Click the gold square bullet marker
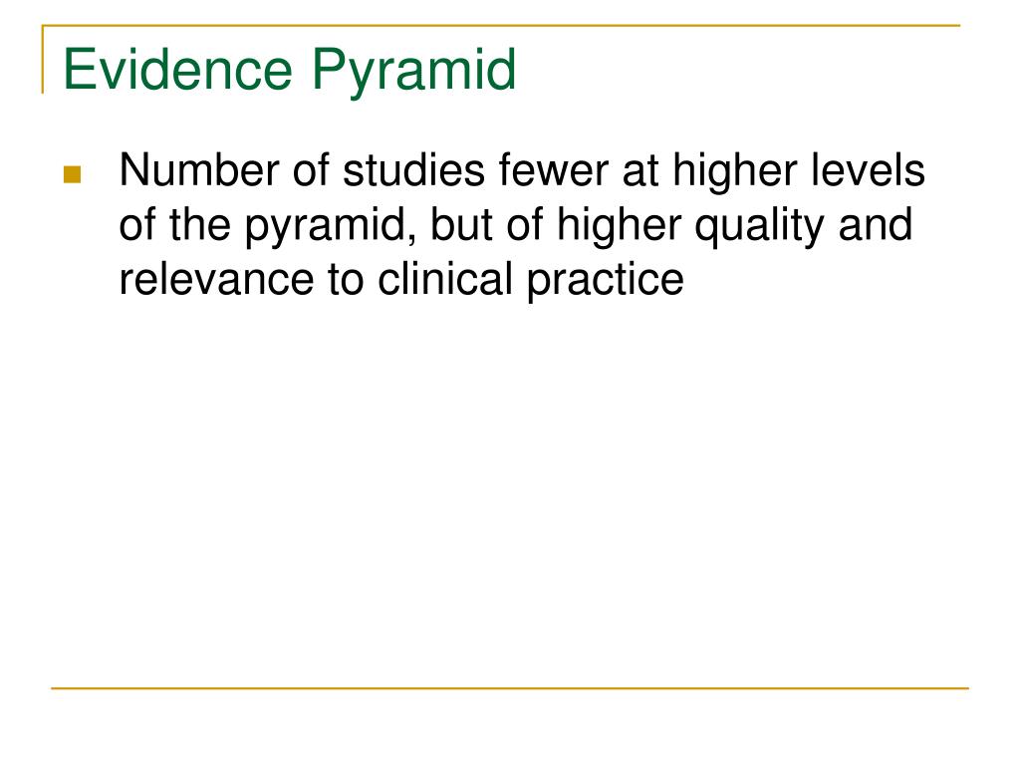 tap(72, 175)
